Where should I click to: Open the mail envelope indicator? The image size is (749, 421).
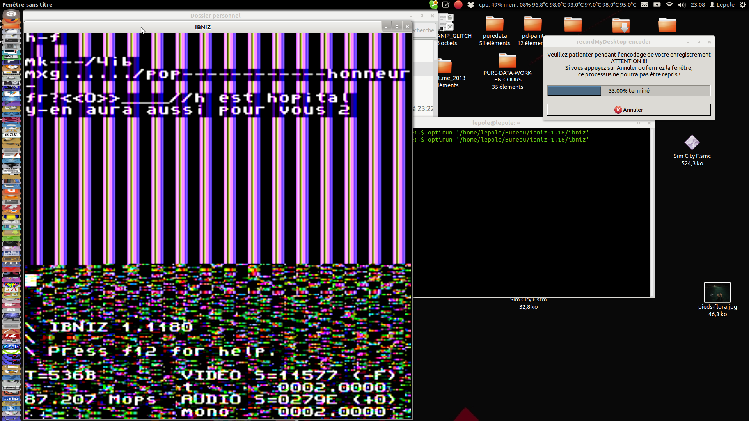[x=644, y=5]
